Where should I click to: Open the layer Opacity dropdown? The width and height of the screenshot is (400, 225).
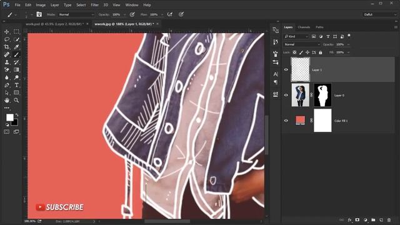(348, 44)
